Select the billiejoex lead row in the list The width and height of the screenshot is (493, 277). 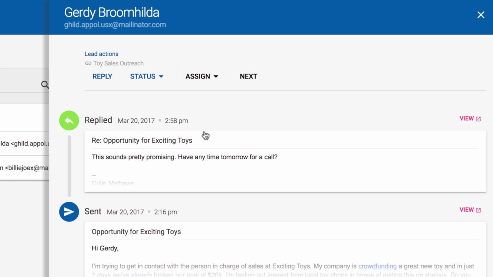point(25,168)
